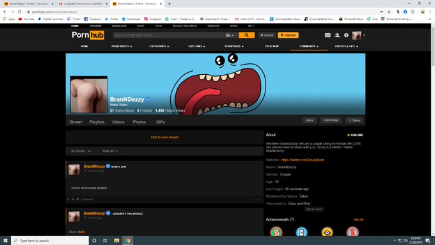This screenshot has height=245, width=435.
Task: Switch to the Photos profile tab
Action: (139, 122)
